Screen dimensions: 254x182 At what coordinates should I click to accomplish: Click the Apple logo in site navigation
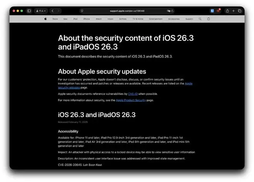(45, 18)
